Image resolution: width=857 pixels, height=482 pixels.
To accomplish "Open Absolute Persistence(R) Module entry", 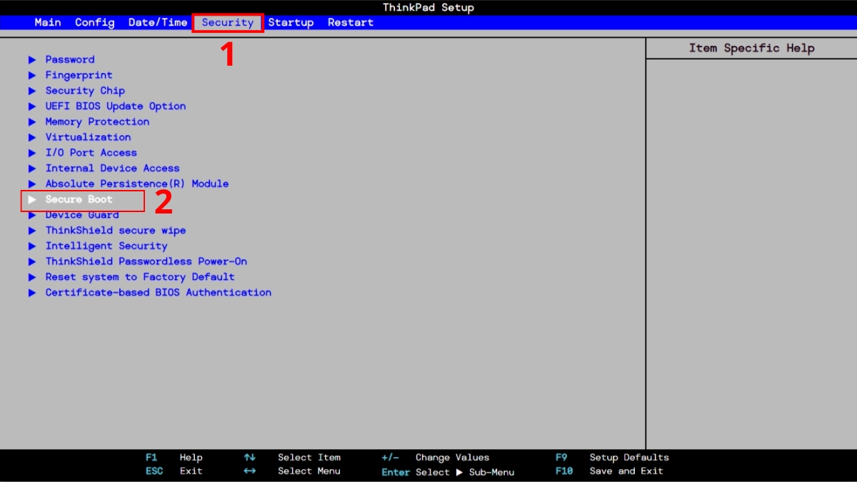I will click(x=137, y=184).
